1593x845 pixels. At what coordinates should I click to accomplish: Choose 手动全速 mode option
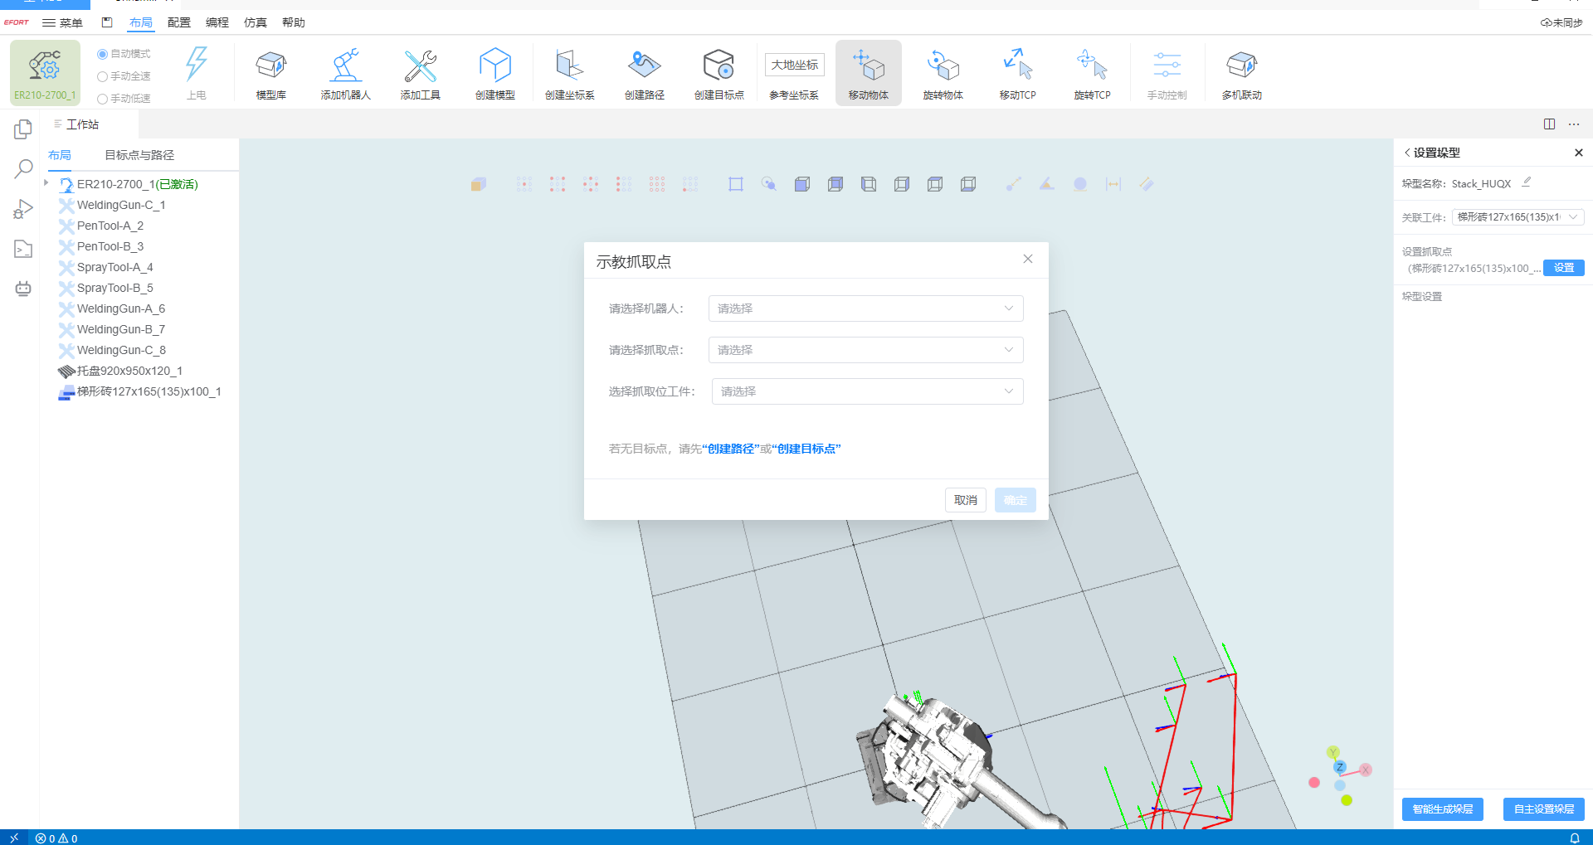tap(103, 76)
